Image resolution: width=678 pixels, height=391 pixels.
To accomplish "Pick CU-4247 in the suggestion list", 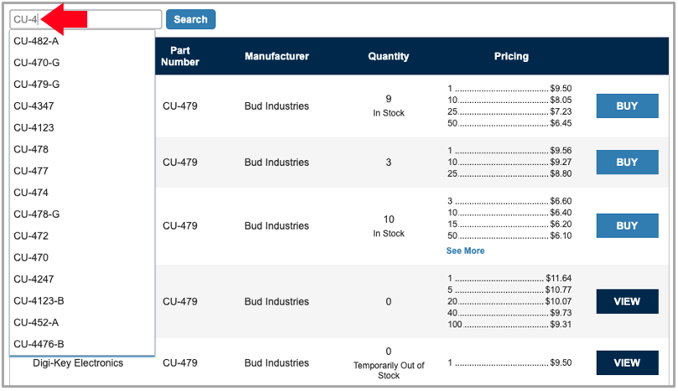I will tap(34, 279).
